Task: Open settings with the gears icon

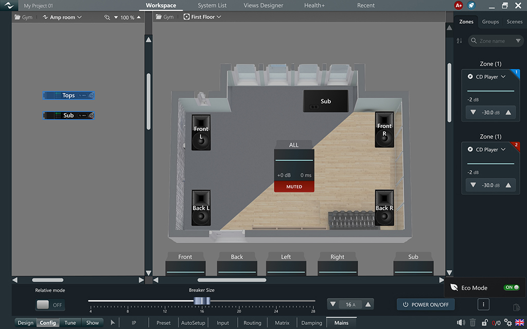Action: tap(508, 323)
